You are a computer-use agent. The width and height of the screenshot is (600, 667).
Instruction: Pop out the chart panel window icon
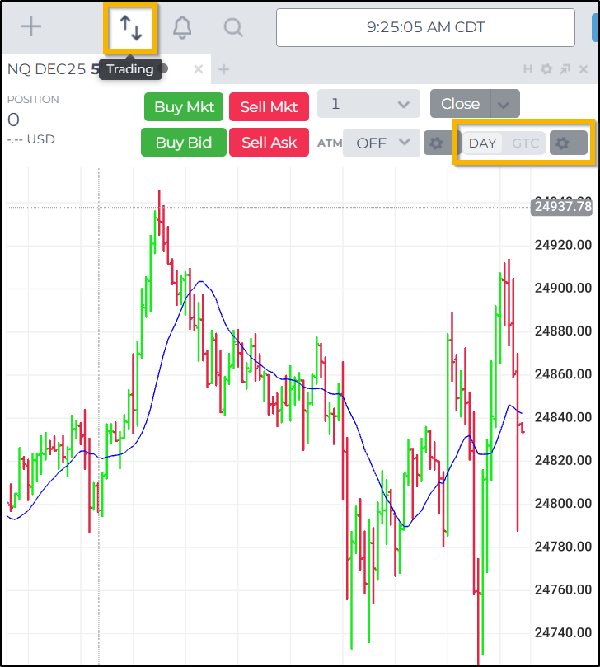click(x=565, y=69)
